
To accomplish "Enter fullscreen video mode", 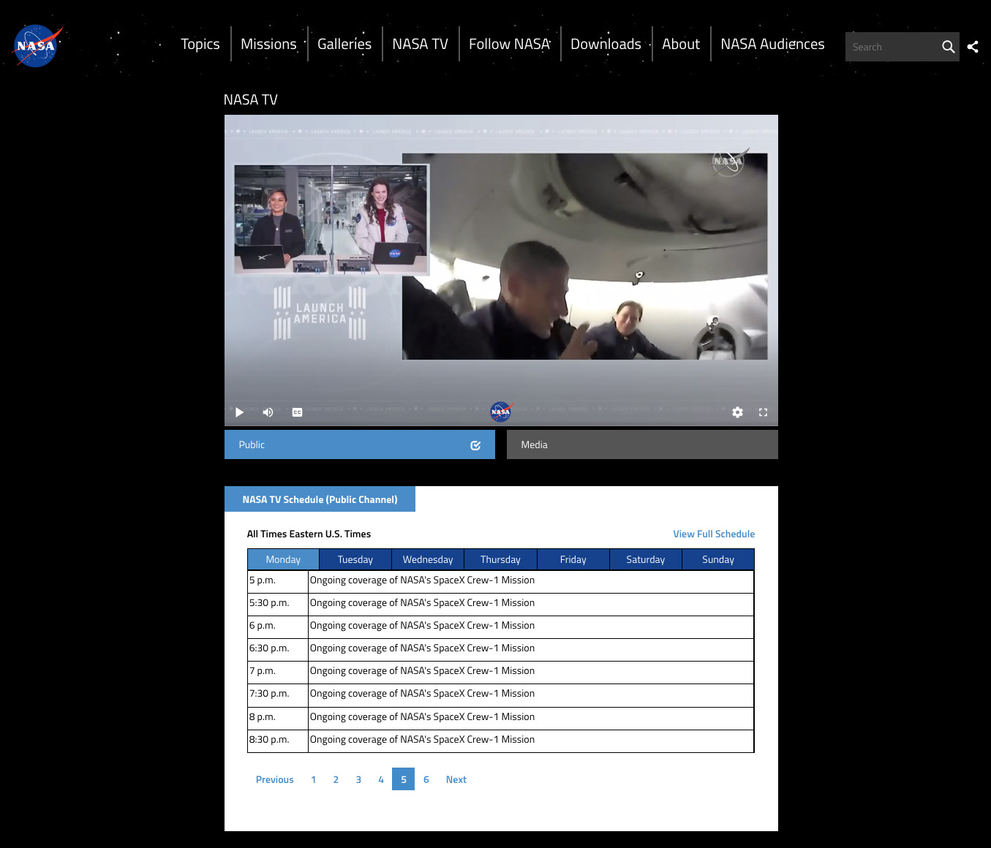I will click(763, 412).
